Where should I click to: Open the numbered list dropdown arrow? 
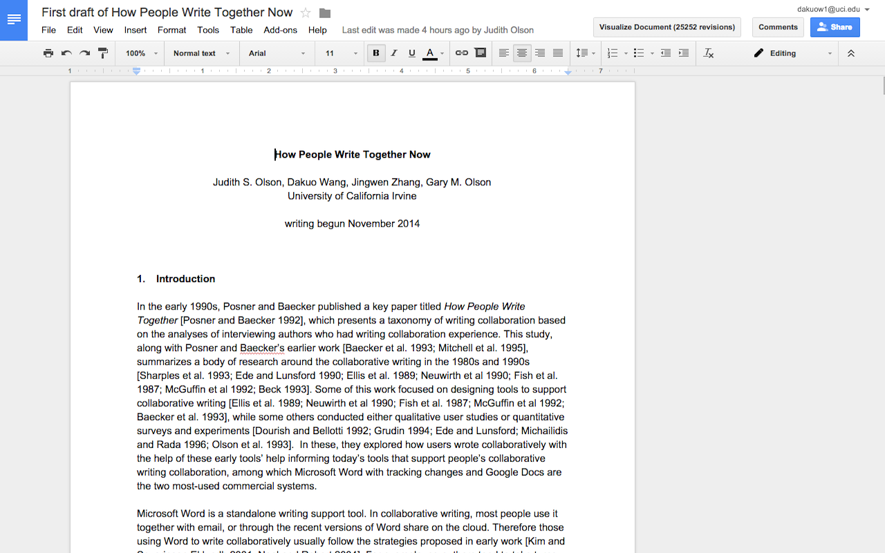626,53
